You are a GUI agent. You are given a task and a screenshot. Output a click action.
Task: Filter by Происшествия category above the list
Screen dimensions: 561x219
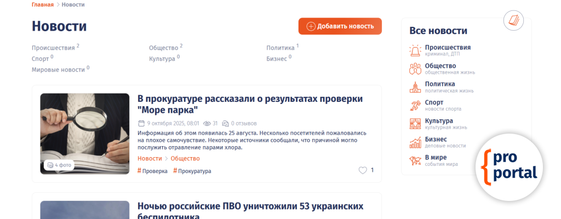(x=53, y=48)
